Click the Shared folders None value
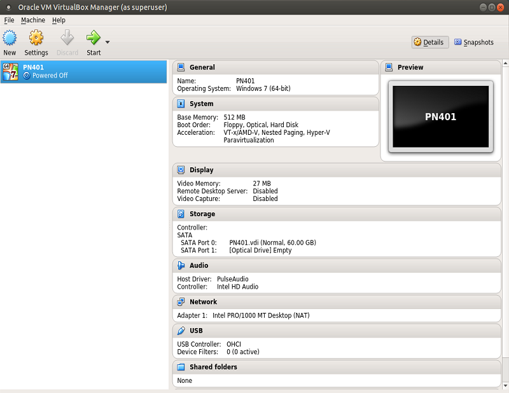 (185, 381)
